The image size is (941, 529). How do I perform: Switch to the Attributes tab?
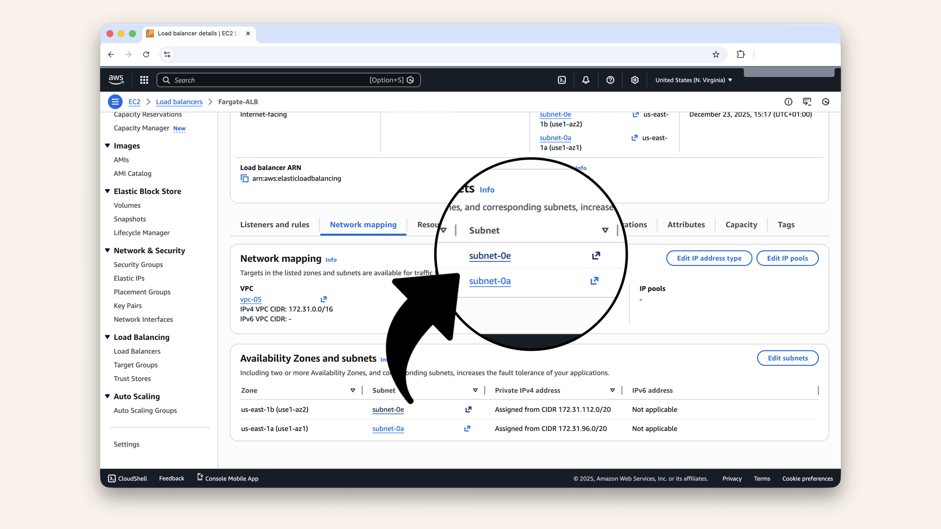(x=686, y=224)
